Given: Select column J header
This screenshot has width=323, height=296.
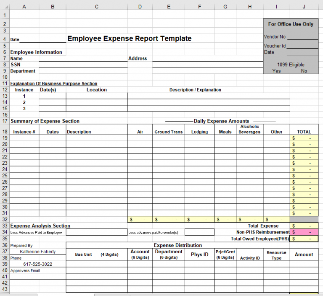Looking at the screenshot, I should [304, 7].
